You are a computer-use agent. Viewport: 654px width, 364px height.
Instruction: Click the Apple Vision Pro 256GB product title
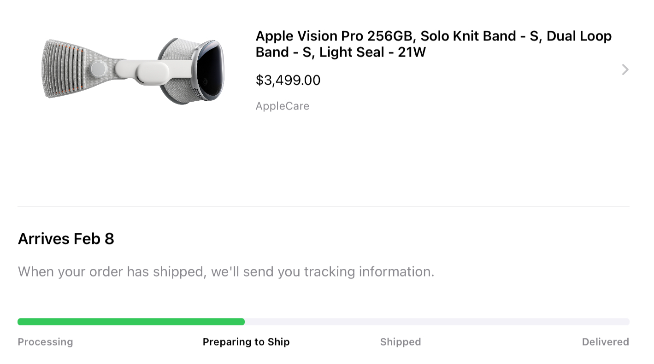[433, 44]
